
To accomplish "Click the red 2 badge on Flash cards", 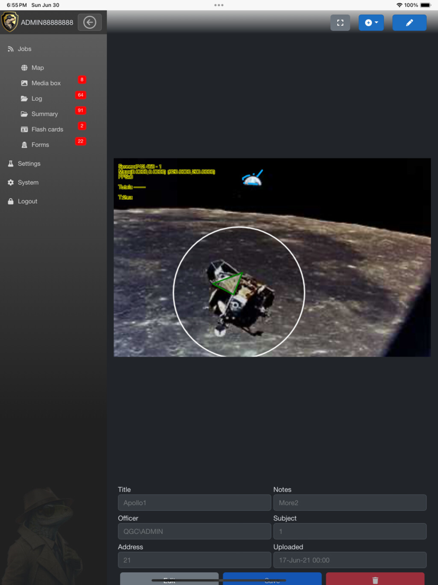I will [82, 126].
